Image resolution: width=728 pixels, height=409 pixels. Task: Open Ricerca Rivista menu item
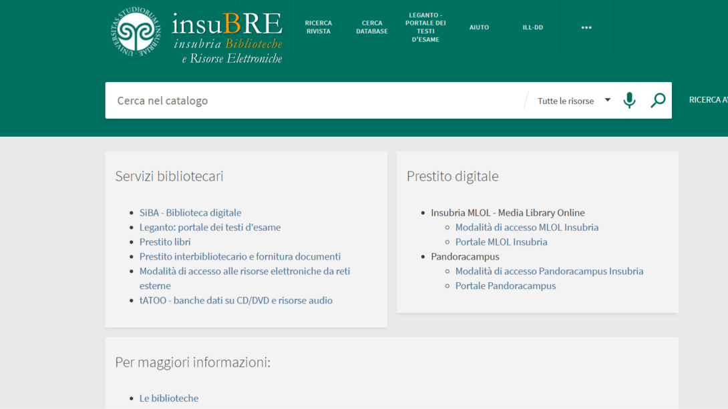319,27
